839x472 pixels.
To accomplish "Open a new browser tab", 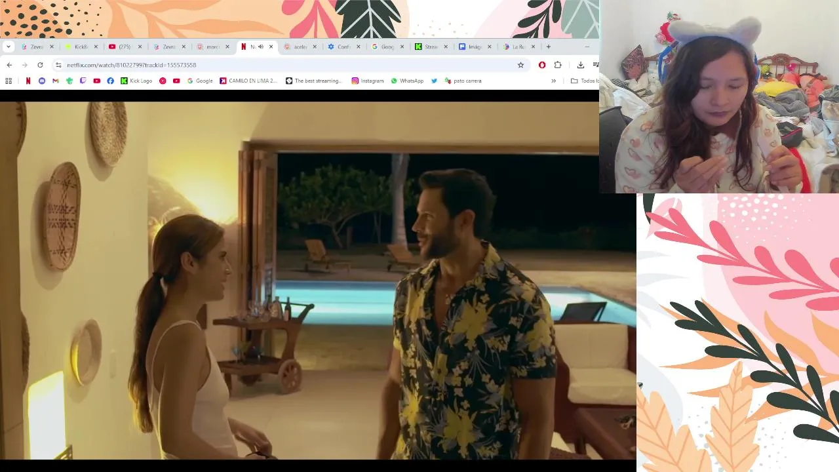I will tap(549, 47).
